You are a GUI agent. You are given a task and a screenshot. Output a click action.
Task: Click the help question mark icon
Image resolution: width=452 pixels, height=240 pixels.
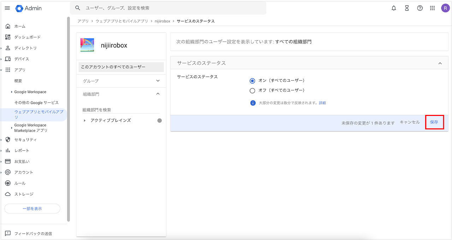(420, 8)
